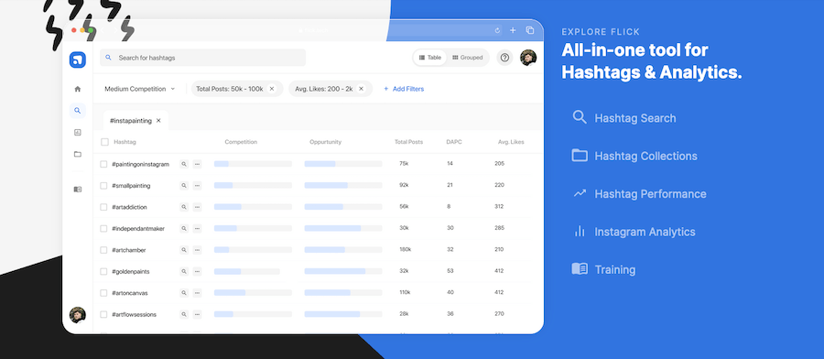The width and height of the screenshot is (824, 359).
Task: Open the Home icon in sidebar
Action: click(78, 90)
